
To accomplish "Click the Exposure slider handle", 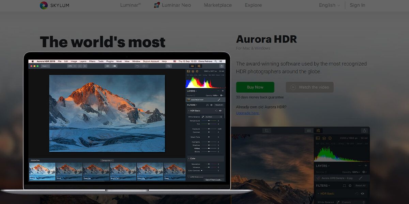I will coord(209,129).
